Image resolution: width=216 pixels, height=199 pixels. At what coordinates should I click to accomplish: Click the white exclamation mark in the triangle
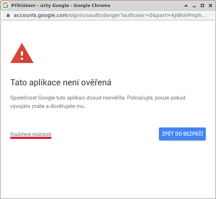click(x=22, y=56)
